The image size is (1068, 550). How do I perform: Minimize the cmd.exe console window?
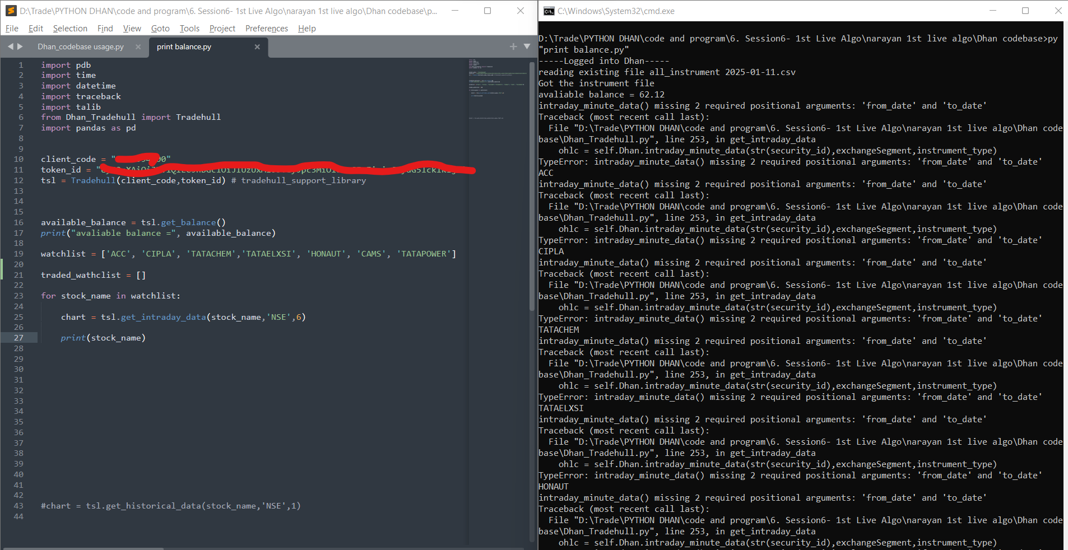(x=993, y=11)
